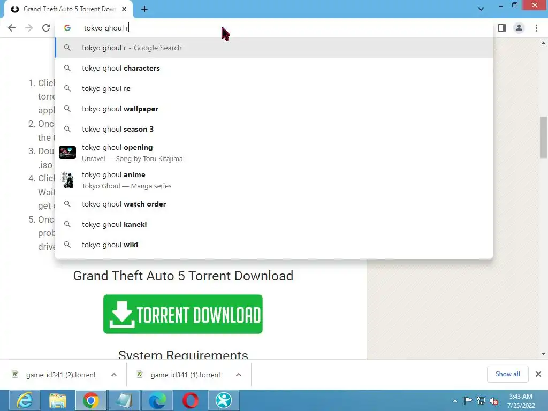Select the 'tokyo ghoul characters' suggestion

tap(274, 68)
